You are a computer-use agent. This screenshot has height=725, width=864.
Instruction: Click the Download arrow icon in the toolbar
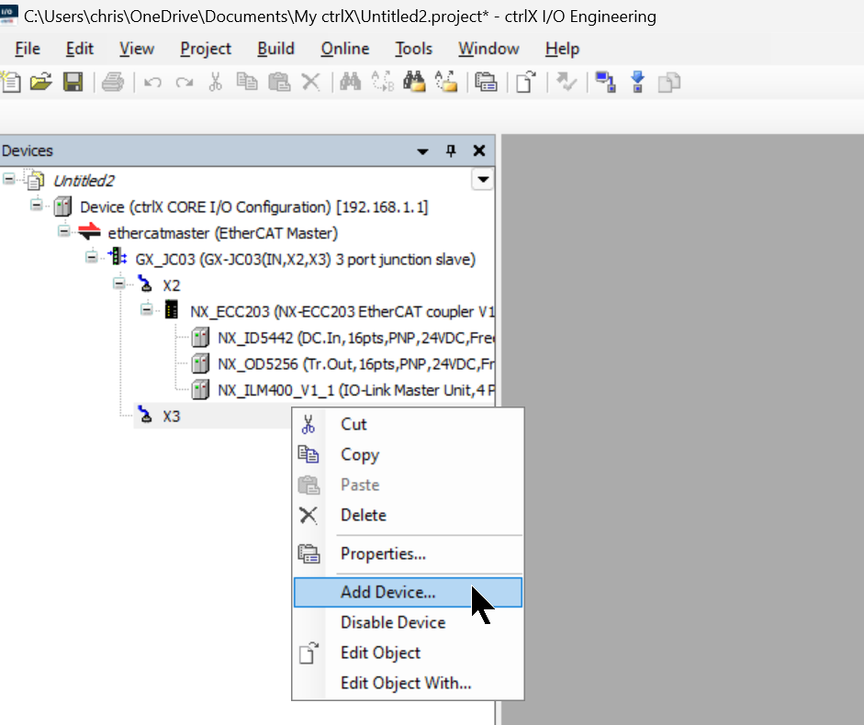coord(637,82)
